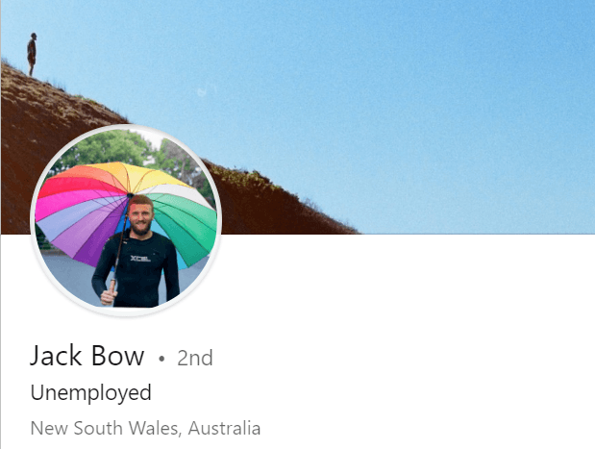Click the white border of profile photo
Viewport: 595px width, 449px height.
click(x=126, y=126)
